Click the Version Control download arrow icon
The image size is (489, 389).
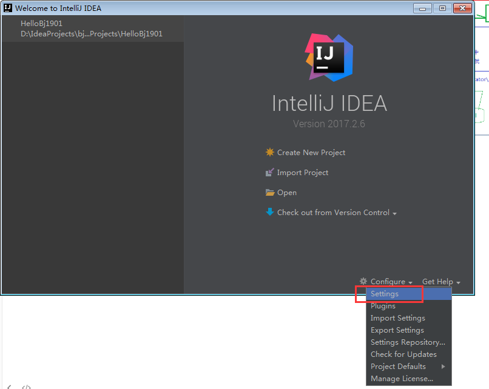270,212
